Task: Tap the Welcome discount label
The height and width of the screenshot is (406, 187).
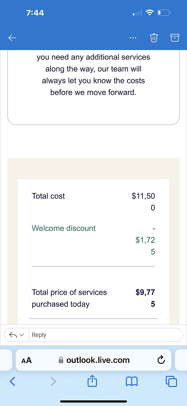Action: pyautogui.click(x=64, y=228)
